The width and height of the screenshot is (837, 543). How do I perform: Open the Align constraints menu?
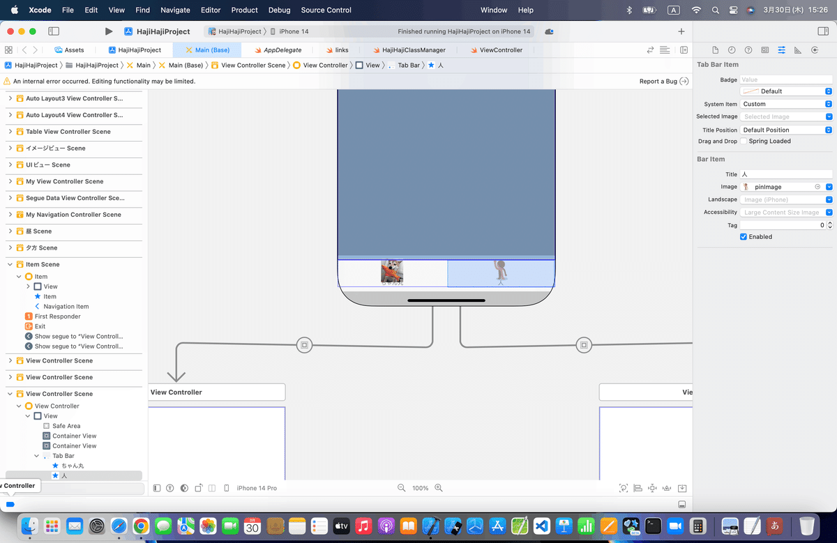point(638,488)
